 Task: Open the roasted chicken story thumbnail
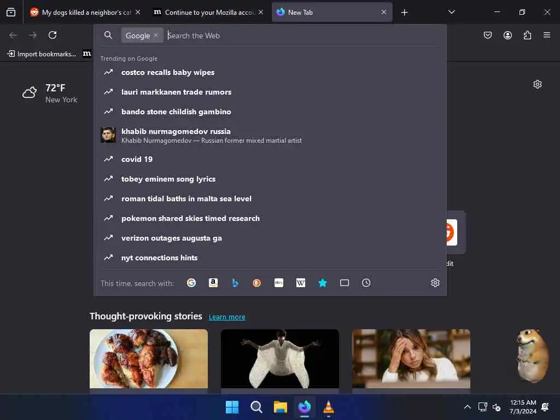coord(149,359)
